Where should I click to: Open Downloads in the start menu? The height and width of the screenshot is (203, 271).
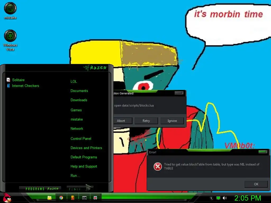click(x=79, y=100)
